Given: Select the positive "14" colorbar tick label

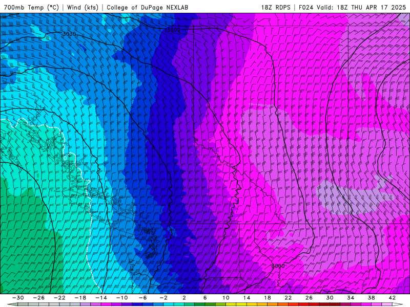Looking at the screenshot, I should 247,298.
